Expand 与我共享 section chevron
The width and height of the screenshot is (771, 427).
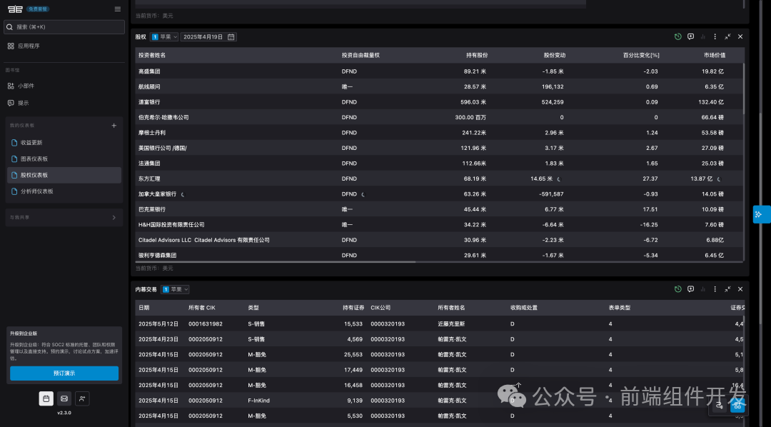(x=114, y=218)
